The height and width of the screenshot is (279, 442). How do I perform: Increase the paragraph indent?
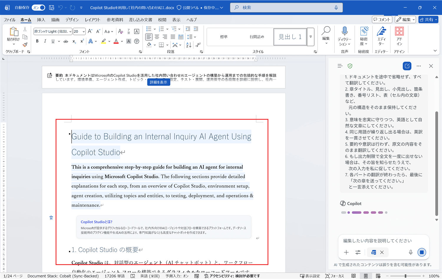[196, 29]
